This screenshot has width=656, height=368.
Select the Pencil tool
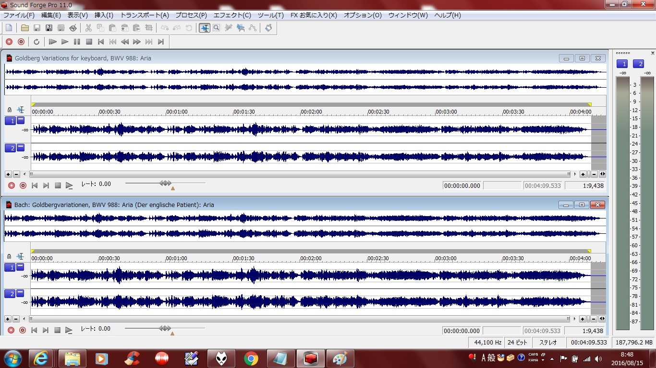click(x=229, y=28)
